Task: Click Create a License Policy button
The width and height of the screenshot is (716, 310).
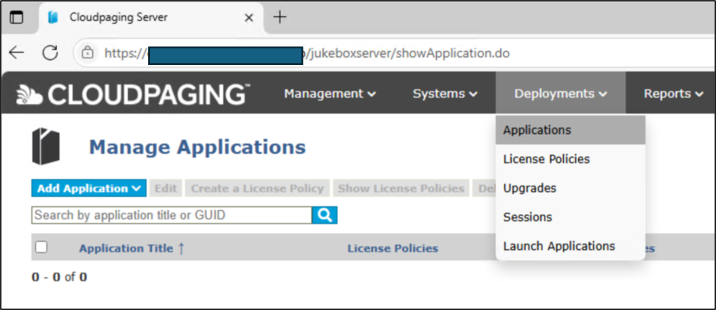Action: (257, 188)
